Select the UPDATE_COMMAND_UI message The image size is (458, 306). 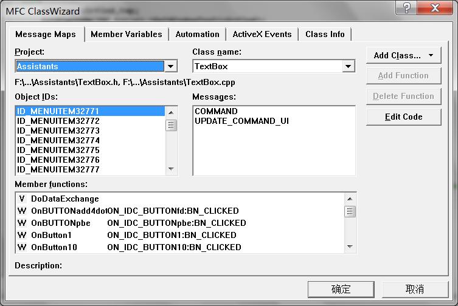[274, 121]
